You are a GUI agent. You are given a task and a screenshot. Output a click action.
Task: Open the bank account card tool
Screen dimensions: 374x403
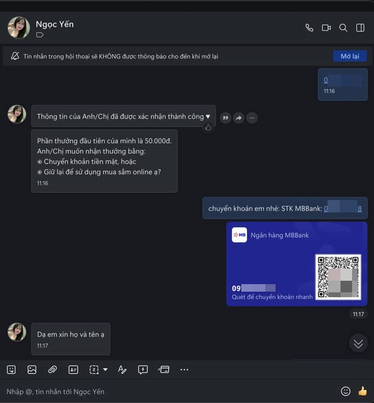click(x=164, y=370)
